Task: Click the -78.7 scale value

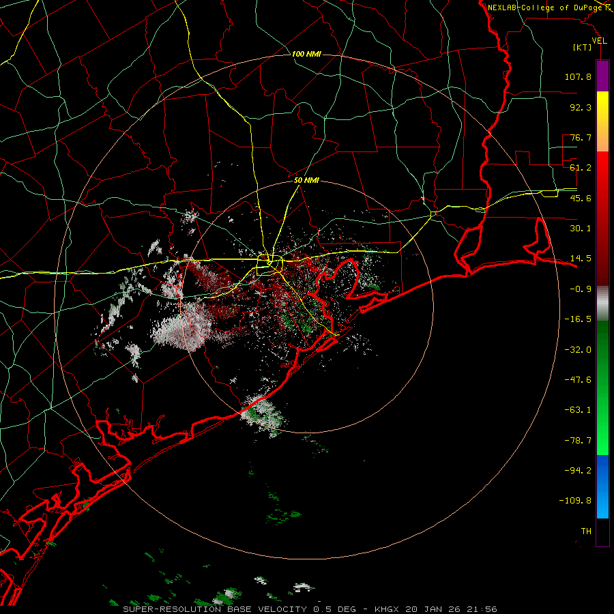Action: [x=578, y=441]
